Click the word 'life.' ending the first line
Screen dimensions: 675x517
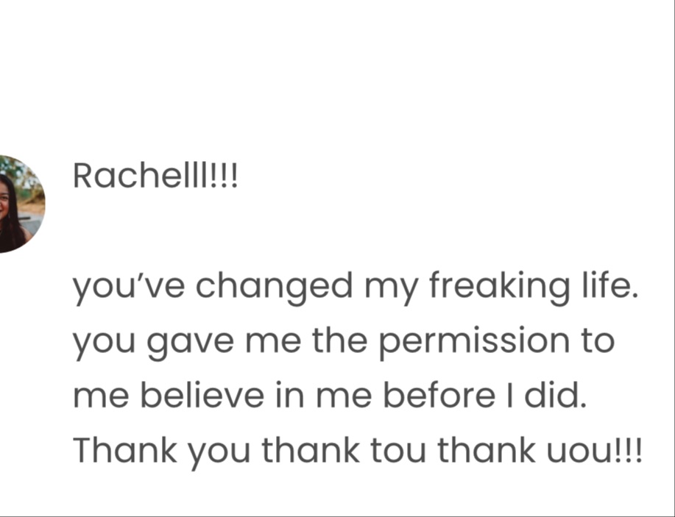coord(609,285)
